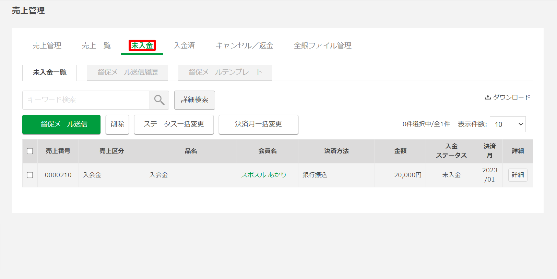557x279 pixels.
Task: Open 詳細検索 advanced search
Action: point(194,100)
